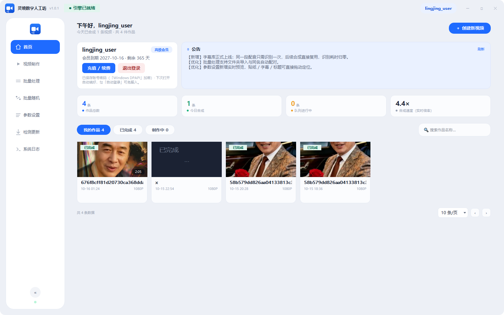Open 批量随机 in the sidebar

tap(35, 98)
